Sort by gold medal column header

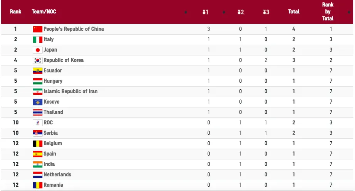(206, 12)
